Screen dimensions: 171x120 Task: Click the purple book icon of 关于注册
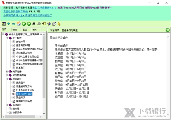click(10, 71)
